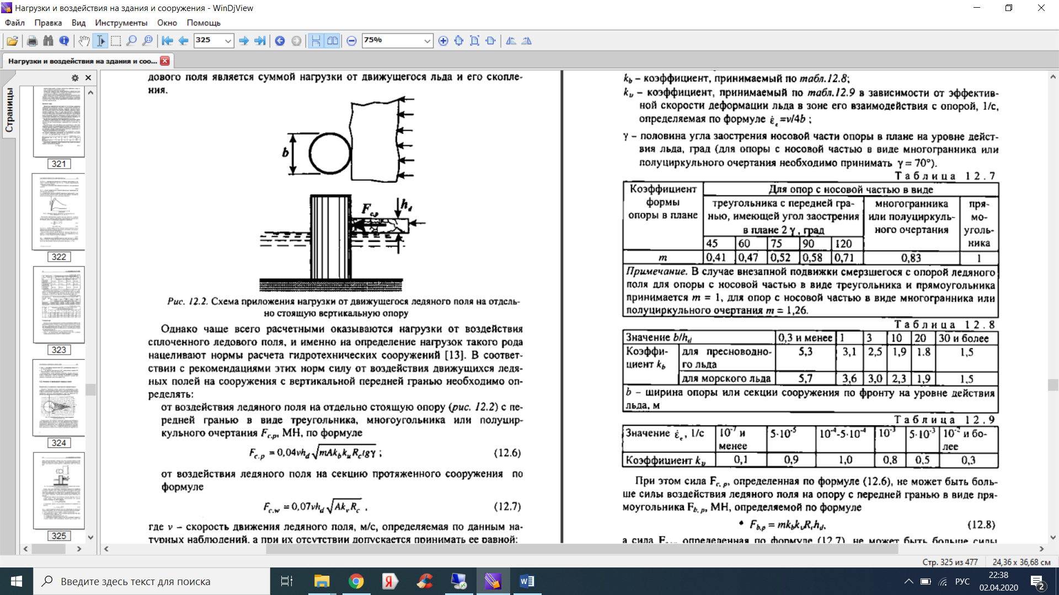Go to the first page
The height and width of the screenshot is (595, 1059).
[x=167, y=41]
